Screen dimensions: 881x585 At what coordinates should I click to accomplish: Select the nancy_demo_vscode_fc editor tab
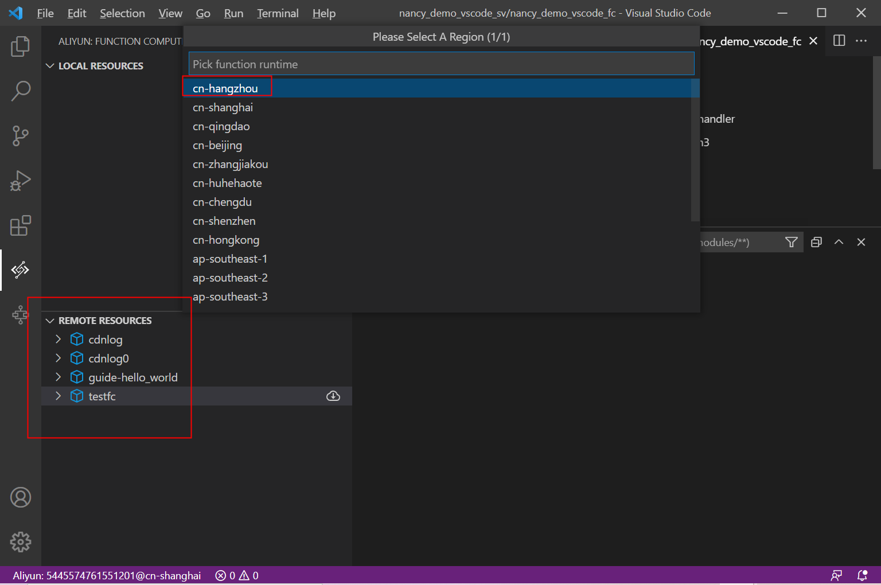(751, 41)
